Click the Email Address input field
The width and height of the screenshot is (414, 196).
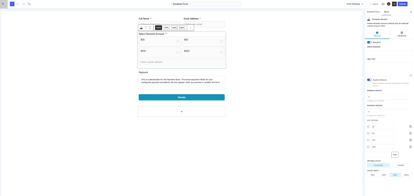point(204,24)
